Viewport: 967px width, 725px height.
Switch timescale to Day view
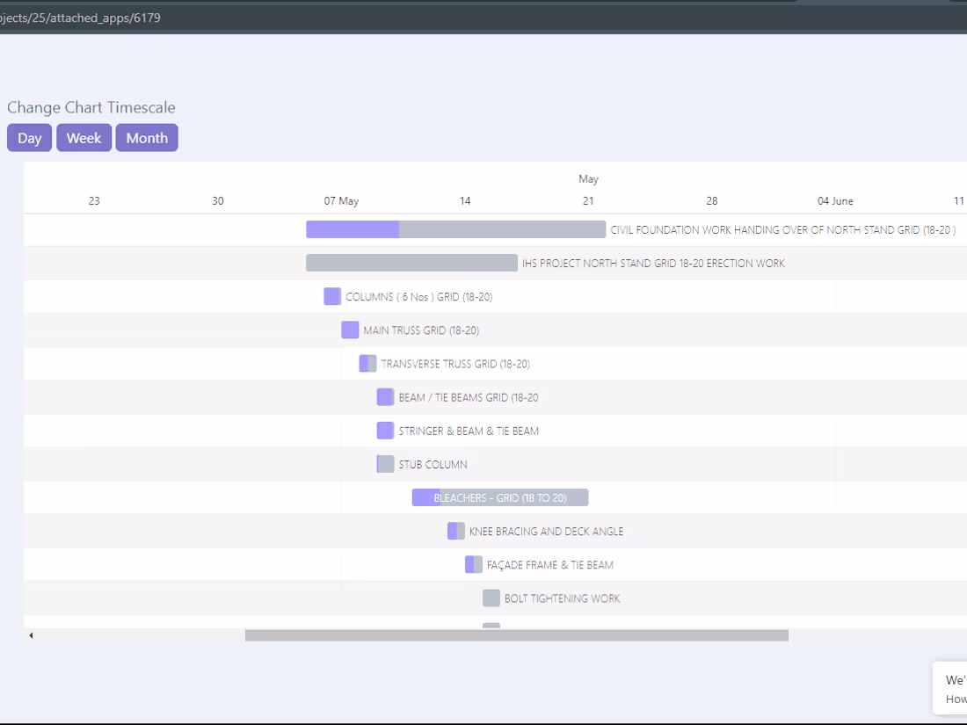click(x=29, y=138)
